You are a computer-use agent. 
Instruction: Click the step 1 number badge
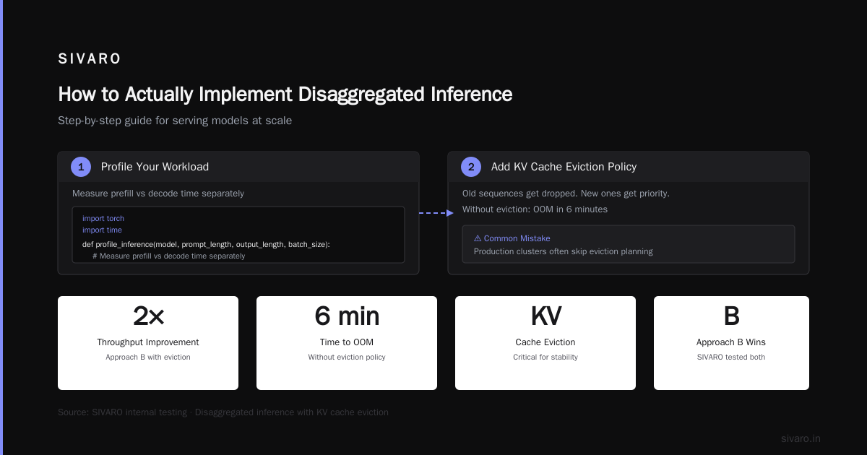tap(81, 167)
